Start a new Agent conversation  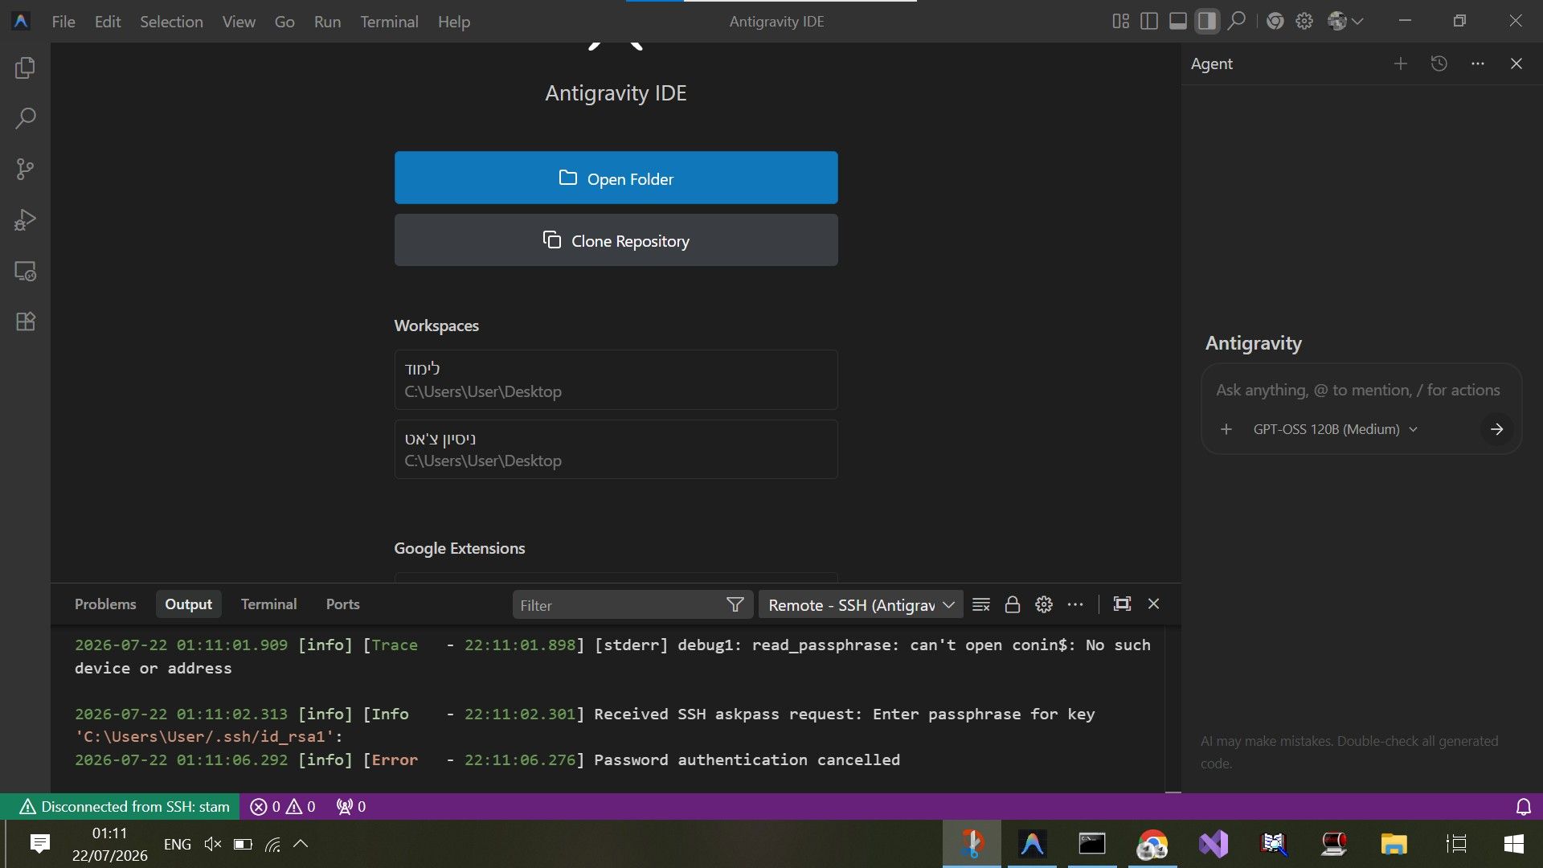1401,63
